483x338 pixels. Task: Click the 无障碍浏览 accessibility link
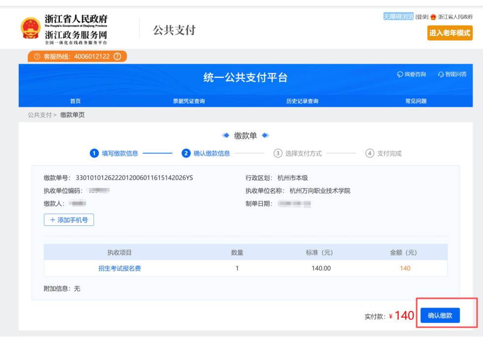click(398, 16)
